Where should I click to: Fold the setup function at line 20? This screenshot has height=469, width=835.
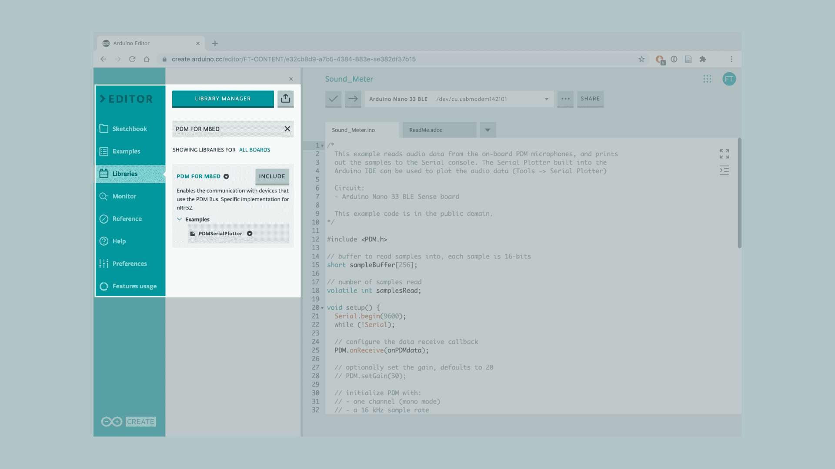pyautogui.click(x=322, y=308)
